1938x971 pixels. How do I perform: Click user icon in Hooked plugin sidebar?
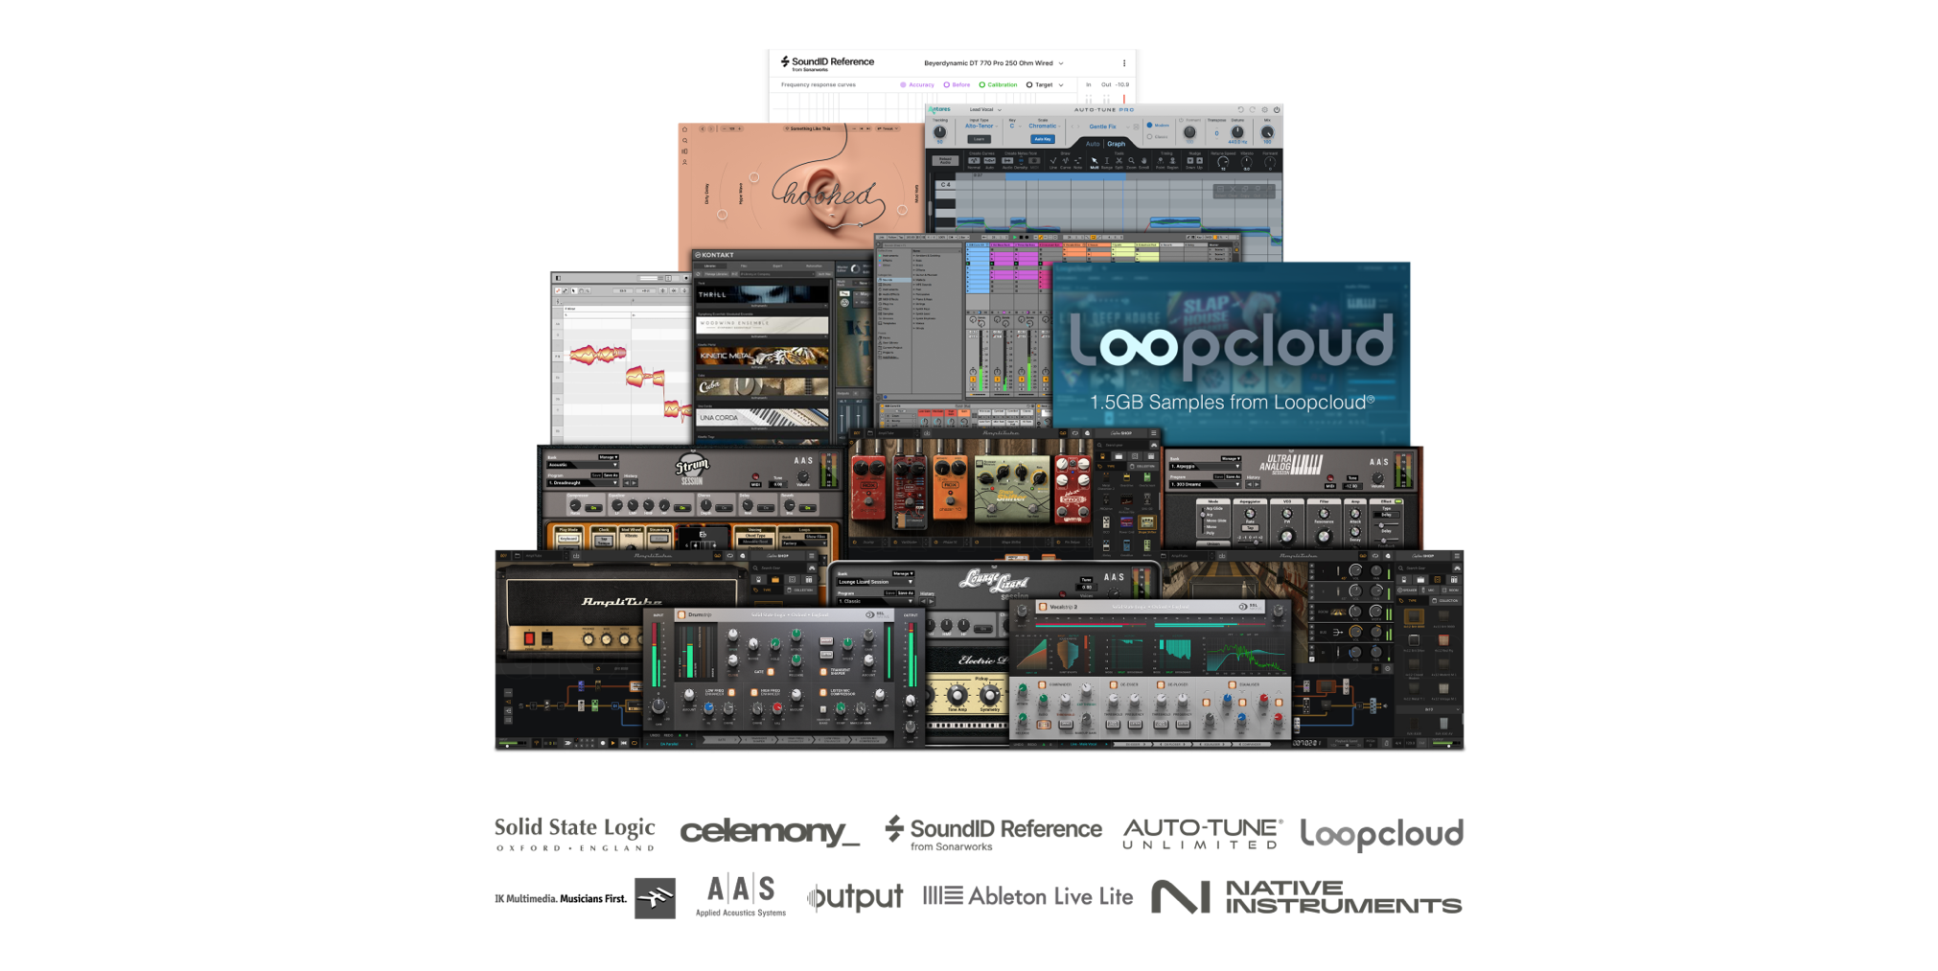tap(684, 162)
